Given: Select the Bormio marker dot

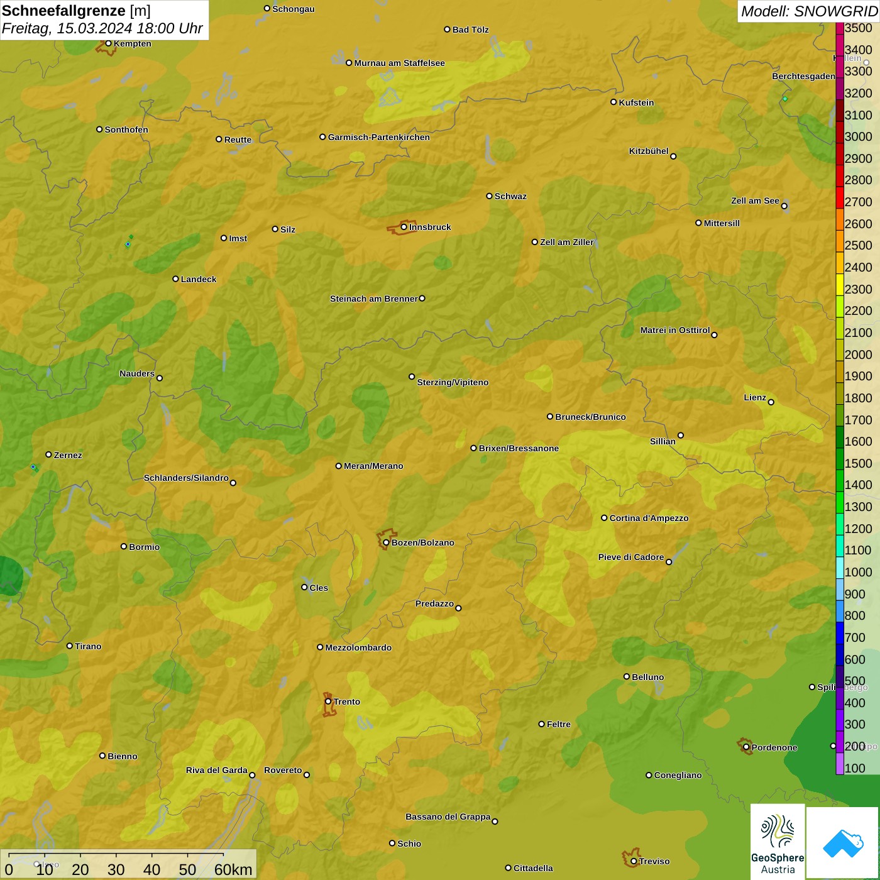Looking at the screenshot, I should coord(124,546).
